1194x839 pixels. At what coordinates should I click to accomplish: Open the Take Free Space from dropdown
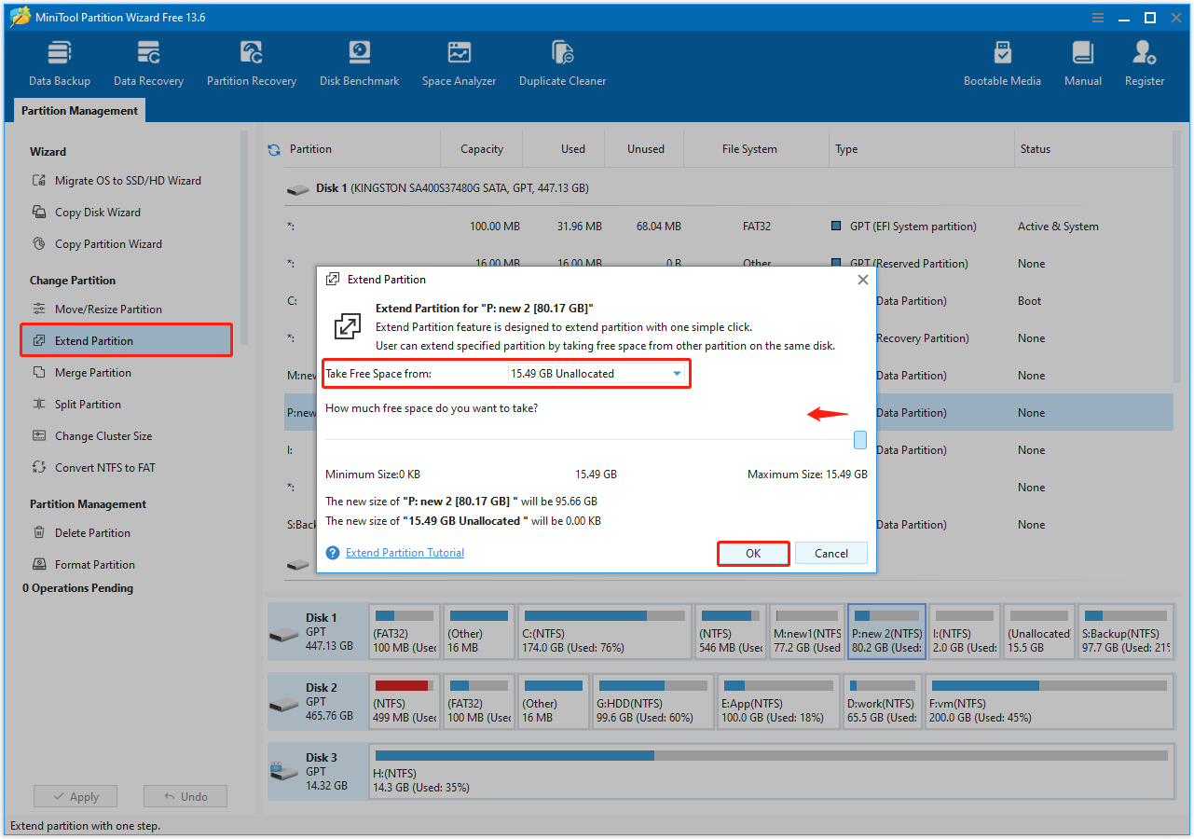coord(597,374)
